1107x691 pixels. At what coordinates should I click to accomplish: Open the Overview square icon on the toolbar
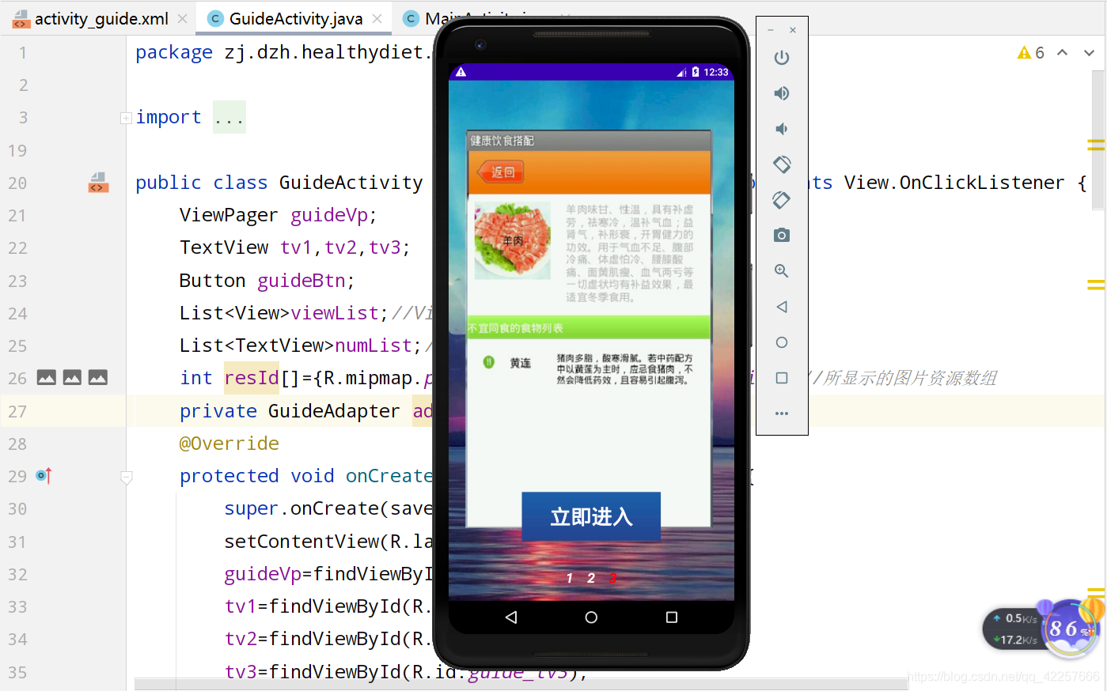(x=782, y=377)
